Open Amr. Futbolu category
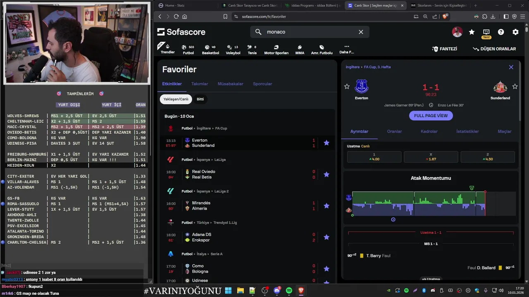 point(322,50)
